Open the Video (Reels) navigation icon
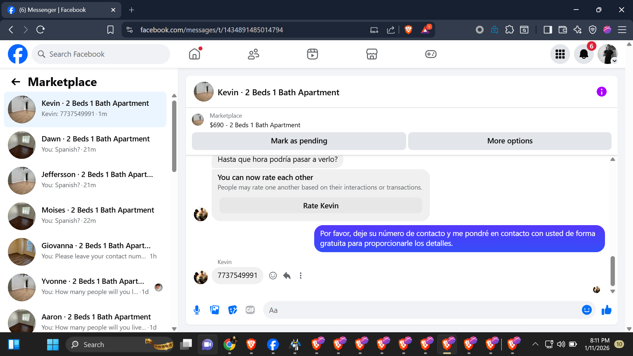The height and width of the screenshot is (356, 633). (313, 54)
